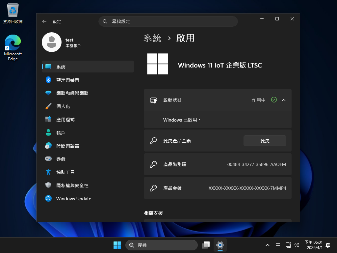This screenshot has height=253, width=337.
Task: Show hidden system tray icons
Action: pos(268,245)
